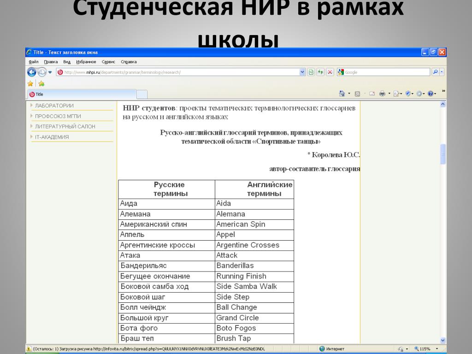Open the Избранное menu
This screenshot has width=472, height=354.
tap(86, 62)
